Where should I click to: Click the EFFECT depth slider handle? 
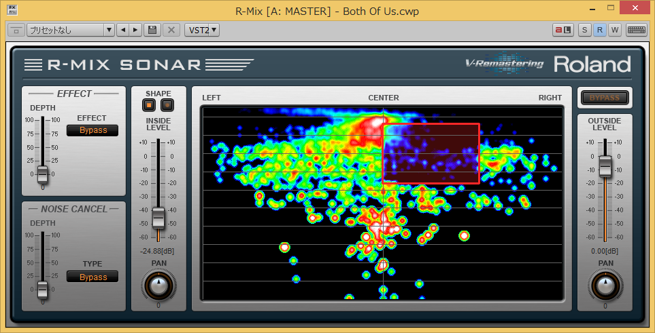[x=43, y=174]
